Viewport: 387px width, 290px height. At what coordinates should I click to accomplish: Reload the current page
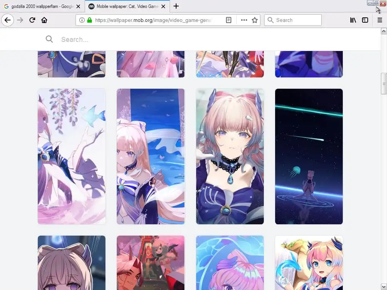pos(32,20)
